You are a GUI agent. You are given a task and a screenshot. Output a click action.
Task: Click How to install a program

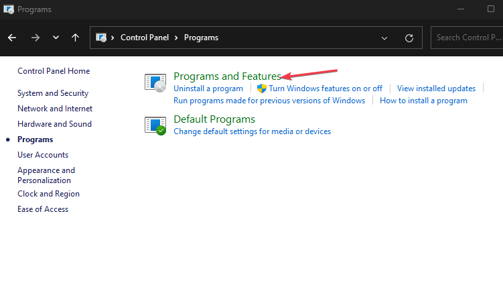point(423,101)
